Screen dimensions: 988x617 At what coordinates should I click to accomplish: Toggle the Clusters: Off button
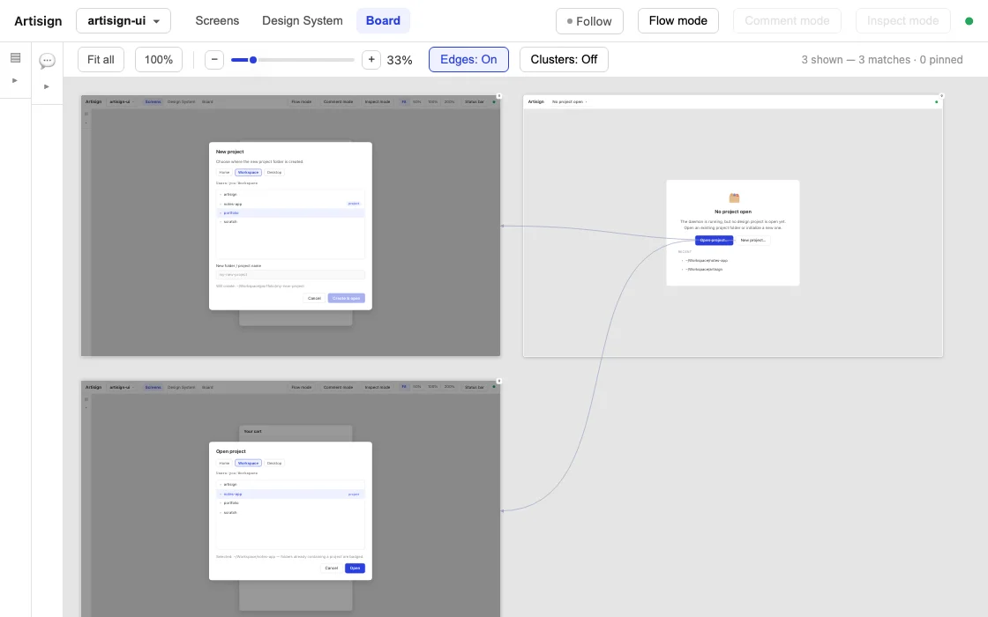[564, 59]
